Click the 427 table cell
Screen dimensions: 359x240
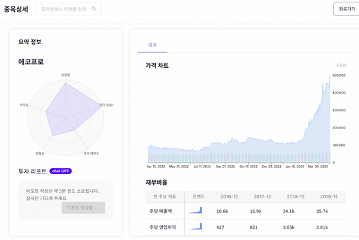coord(221,227)
